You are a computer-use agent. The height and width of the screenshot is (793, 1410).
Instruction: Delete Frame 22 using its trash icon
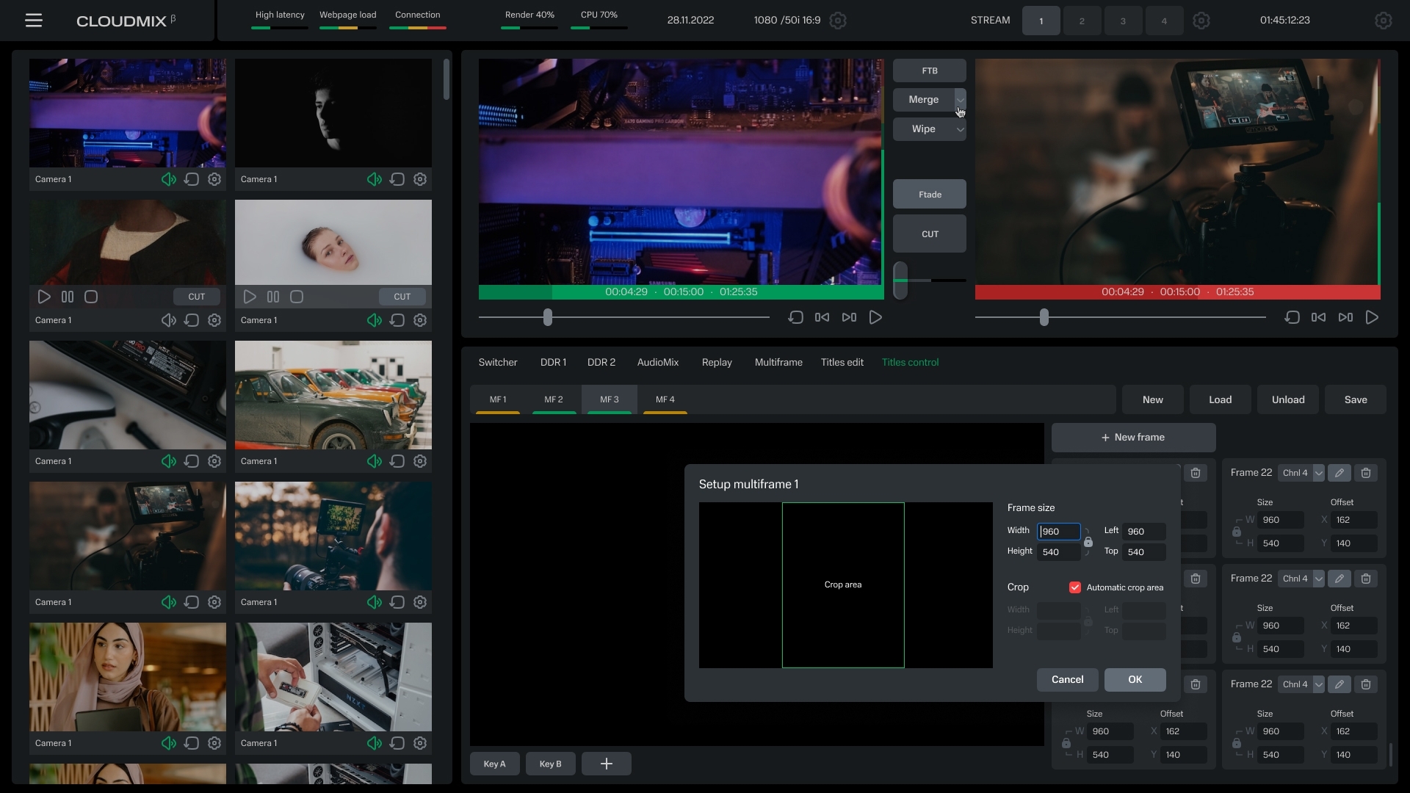click(x=1366, y=473)
